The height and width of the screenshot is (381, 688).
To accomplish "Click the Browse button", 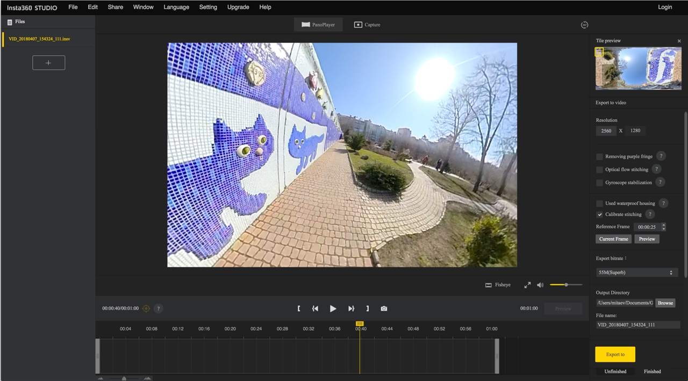I will (x=665, y=303).
